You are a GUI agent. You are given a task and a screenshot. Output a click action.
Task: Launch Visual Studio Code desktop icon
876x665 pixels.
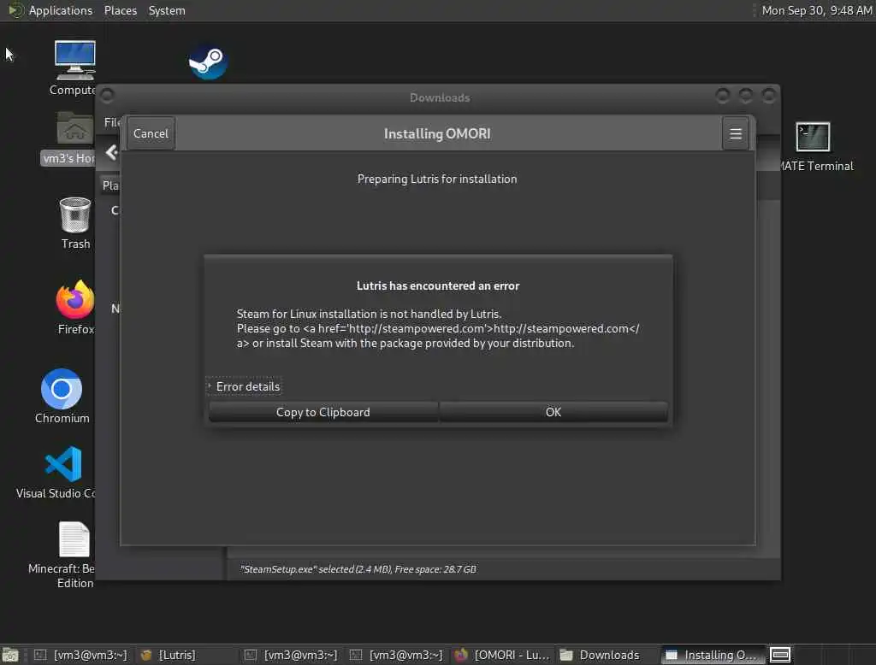[63, 464]
